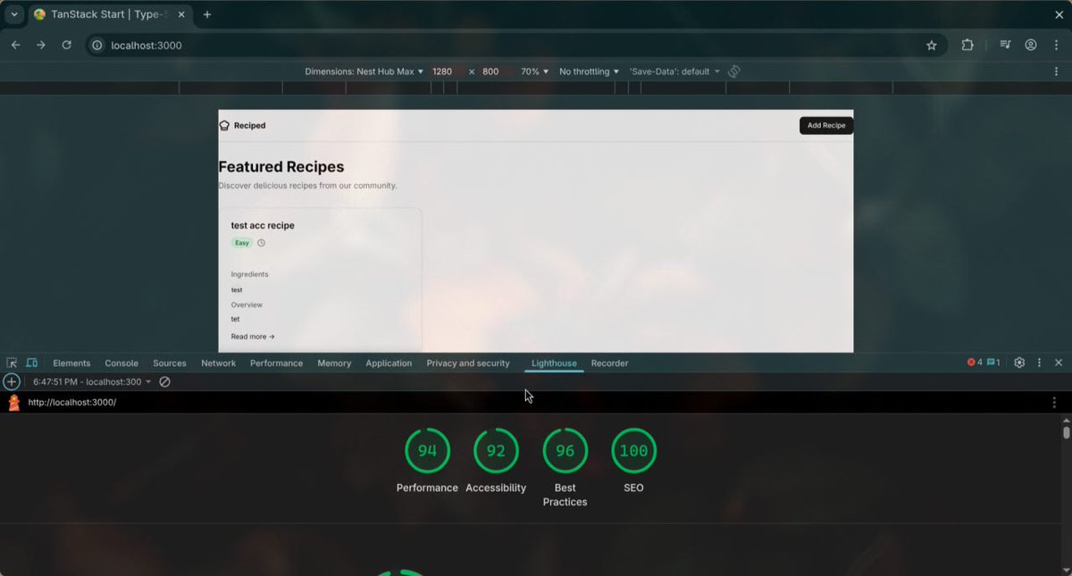
Task: Switch to the Network panel
Action: 219,363
